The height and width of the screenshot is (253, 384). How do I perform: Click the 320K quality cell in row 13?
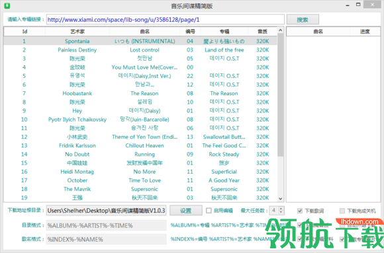click(x=263, y=145)
